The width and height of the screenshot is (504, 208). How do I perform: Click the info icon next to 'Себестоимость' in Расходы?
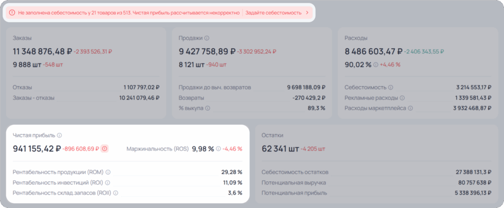pyautogui.click(x=390, y=88)
